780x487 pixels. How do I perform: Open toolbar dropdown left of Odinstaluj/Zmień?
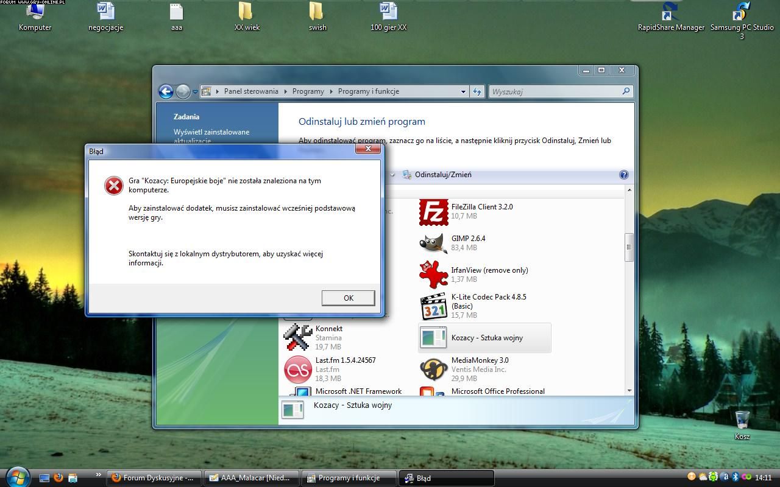392,175
